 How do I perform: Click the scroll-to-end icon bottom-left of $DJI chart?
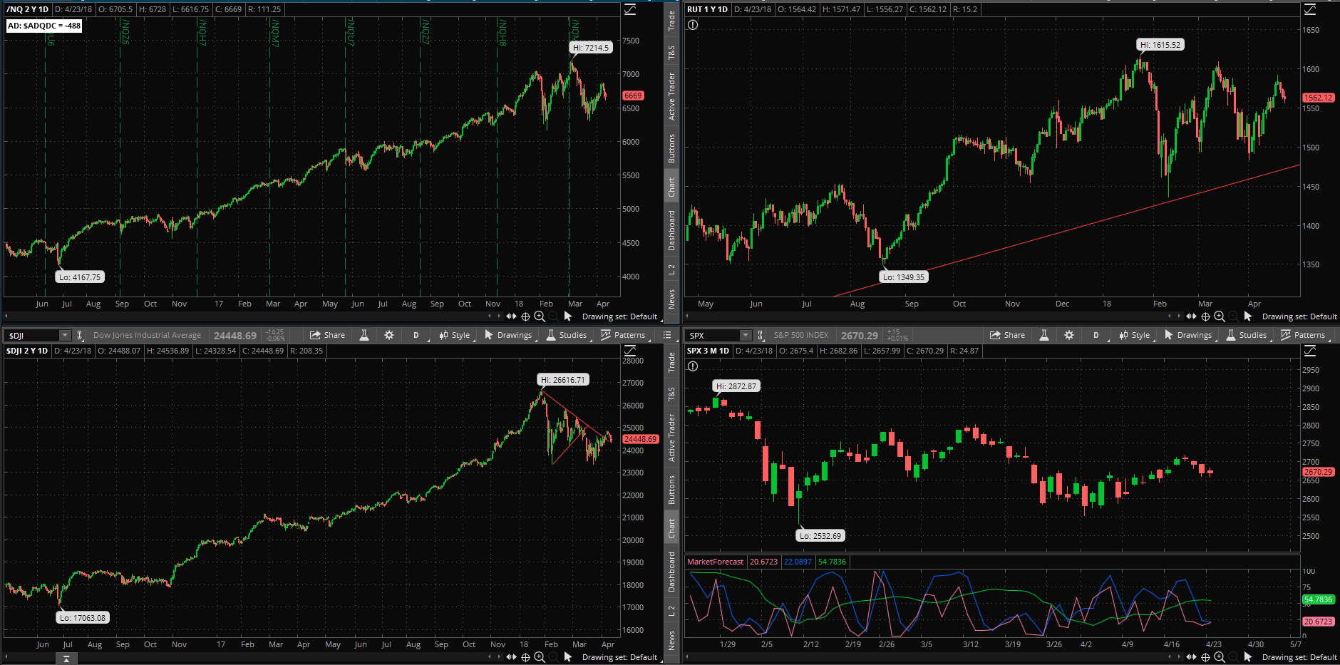66,659
